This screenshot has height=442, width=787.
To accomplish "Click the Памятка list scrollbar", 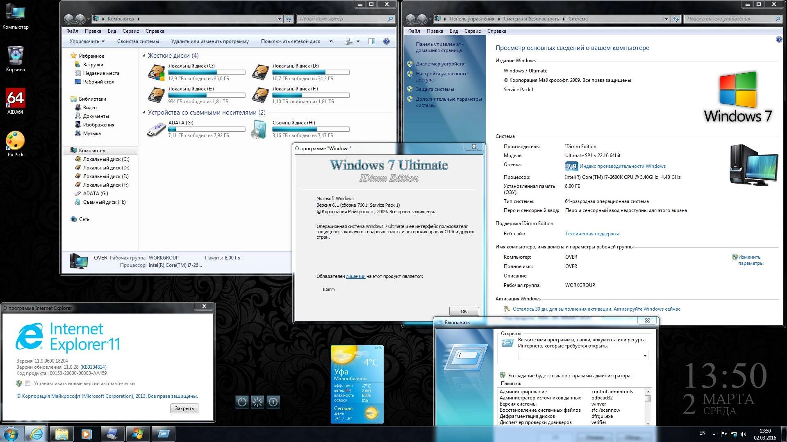I will coord(648,407).
